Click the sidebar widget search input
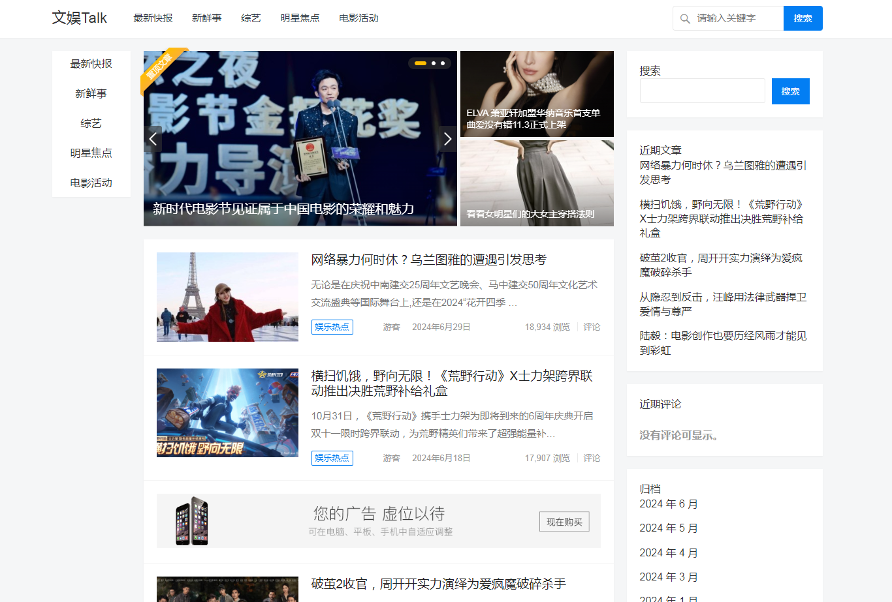 coord(703,91)
